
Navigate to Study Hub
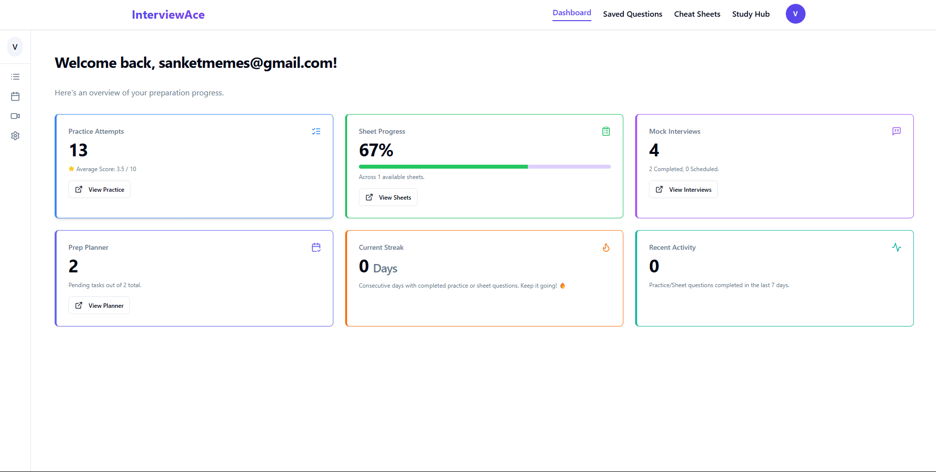(750, 14)
